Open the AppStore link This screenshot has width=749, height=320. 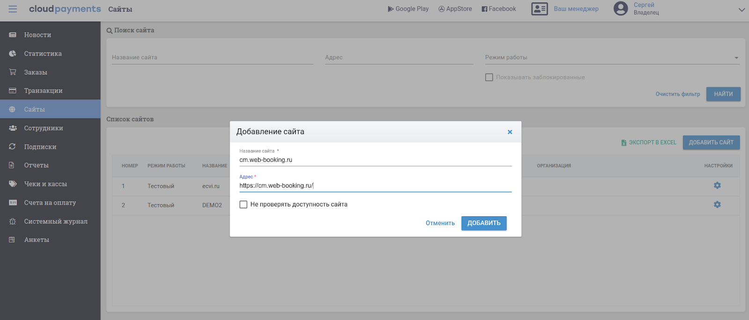455,9
